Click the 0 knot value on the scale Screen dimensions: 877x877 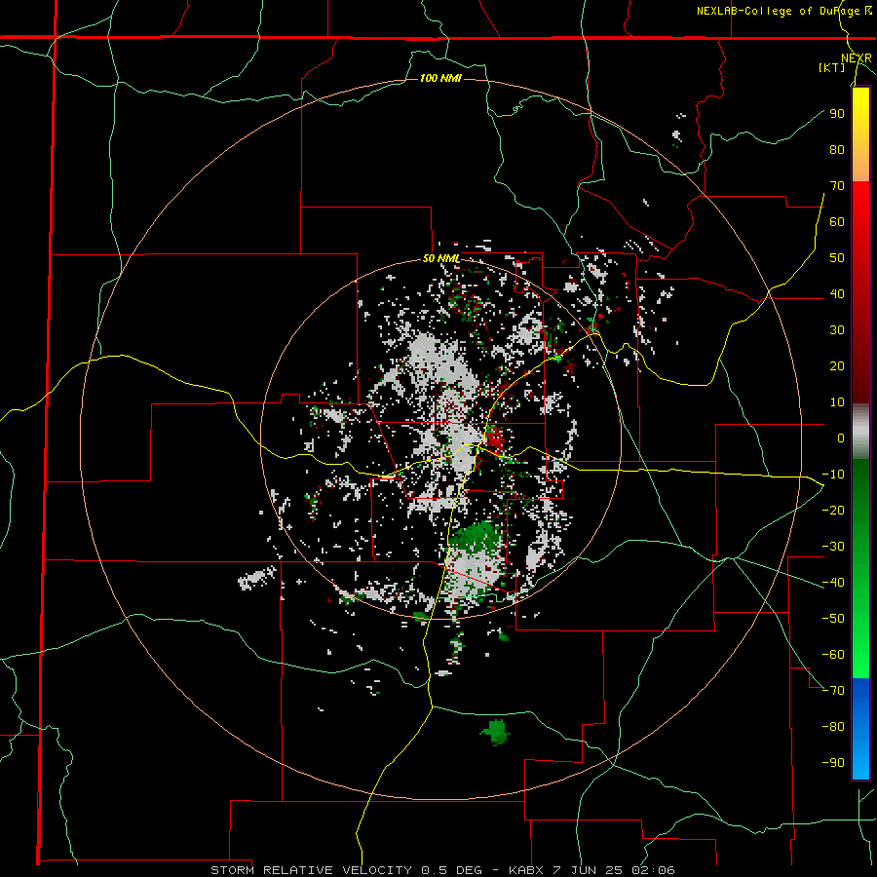coord(841,438)
